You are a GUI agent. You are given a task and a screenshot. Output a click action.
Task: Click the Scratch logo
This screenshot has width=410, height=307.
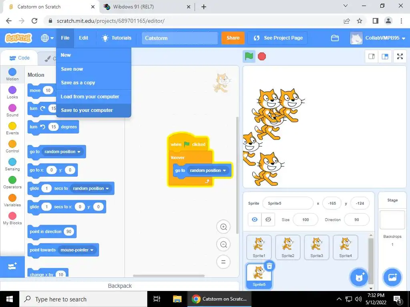(18, 38)
